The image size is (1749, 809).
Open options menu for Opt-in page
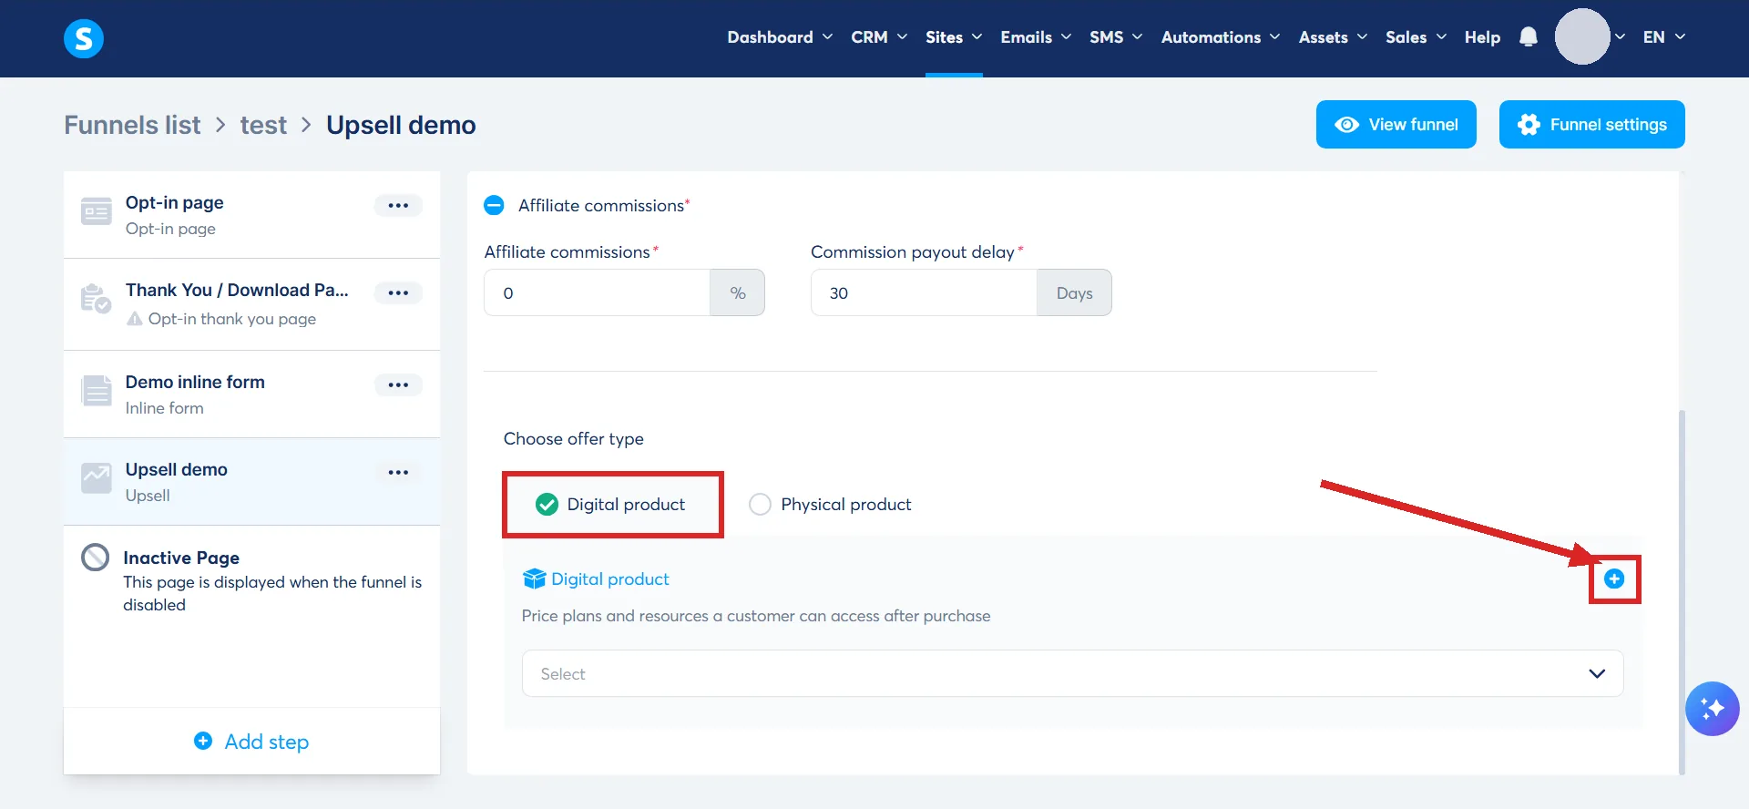click(x=398, y=205)
